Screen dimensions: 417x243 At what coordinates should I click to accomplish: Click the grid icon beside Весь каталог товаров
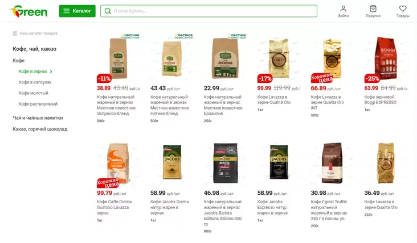[x=15, y=33]
